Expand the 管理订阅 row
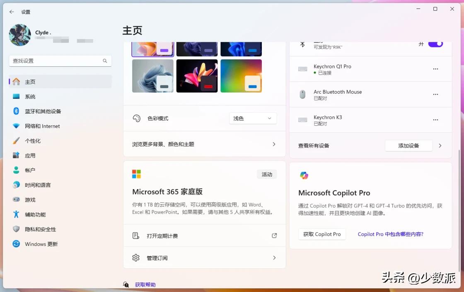The height and width of the screenshot is (292, 464). coord(274,258)
